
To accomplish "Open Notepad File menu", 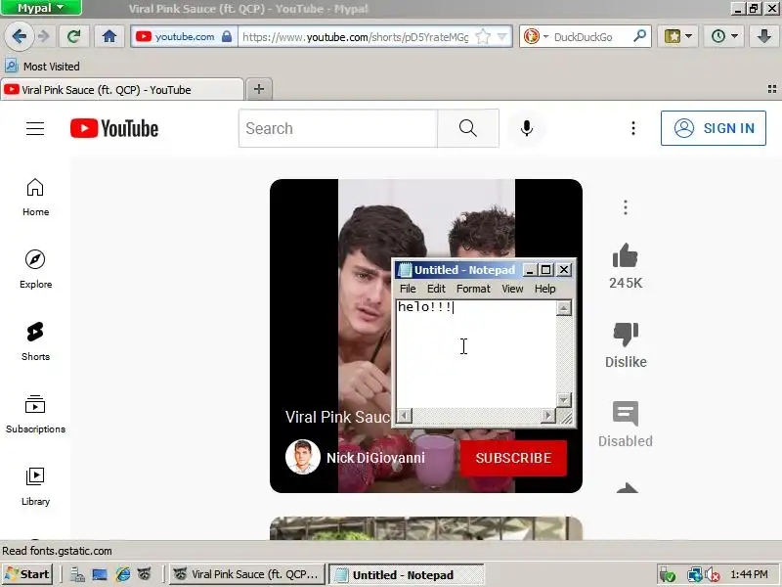I will (x=408, y=289).
